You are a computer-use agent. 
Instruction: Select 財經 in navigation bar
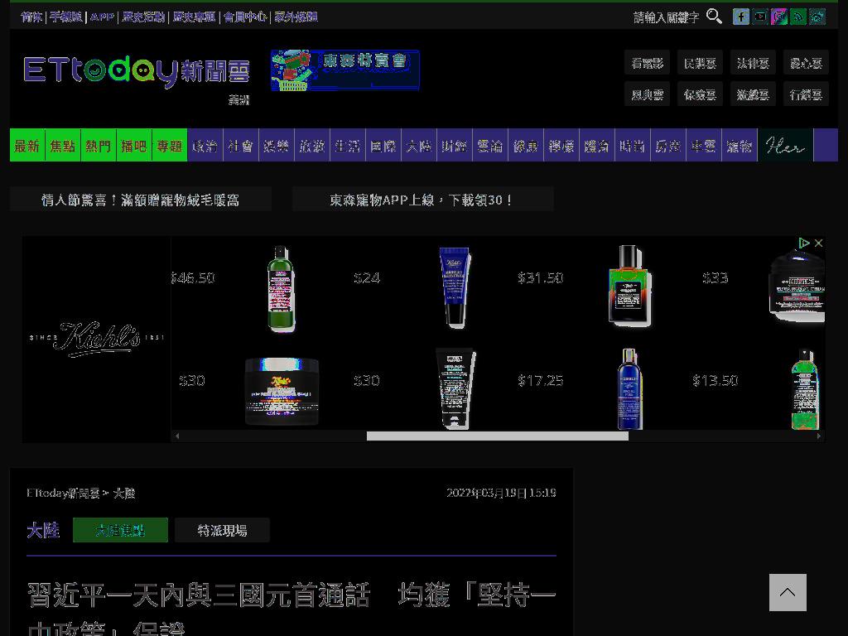coord(455,146)
